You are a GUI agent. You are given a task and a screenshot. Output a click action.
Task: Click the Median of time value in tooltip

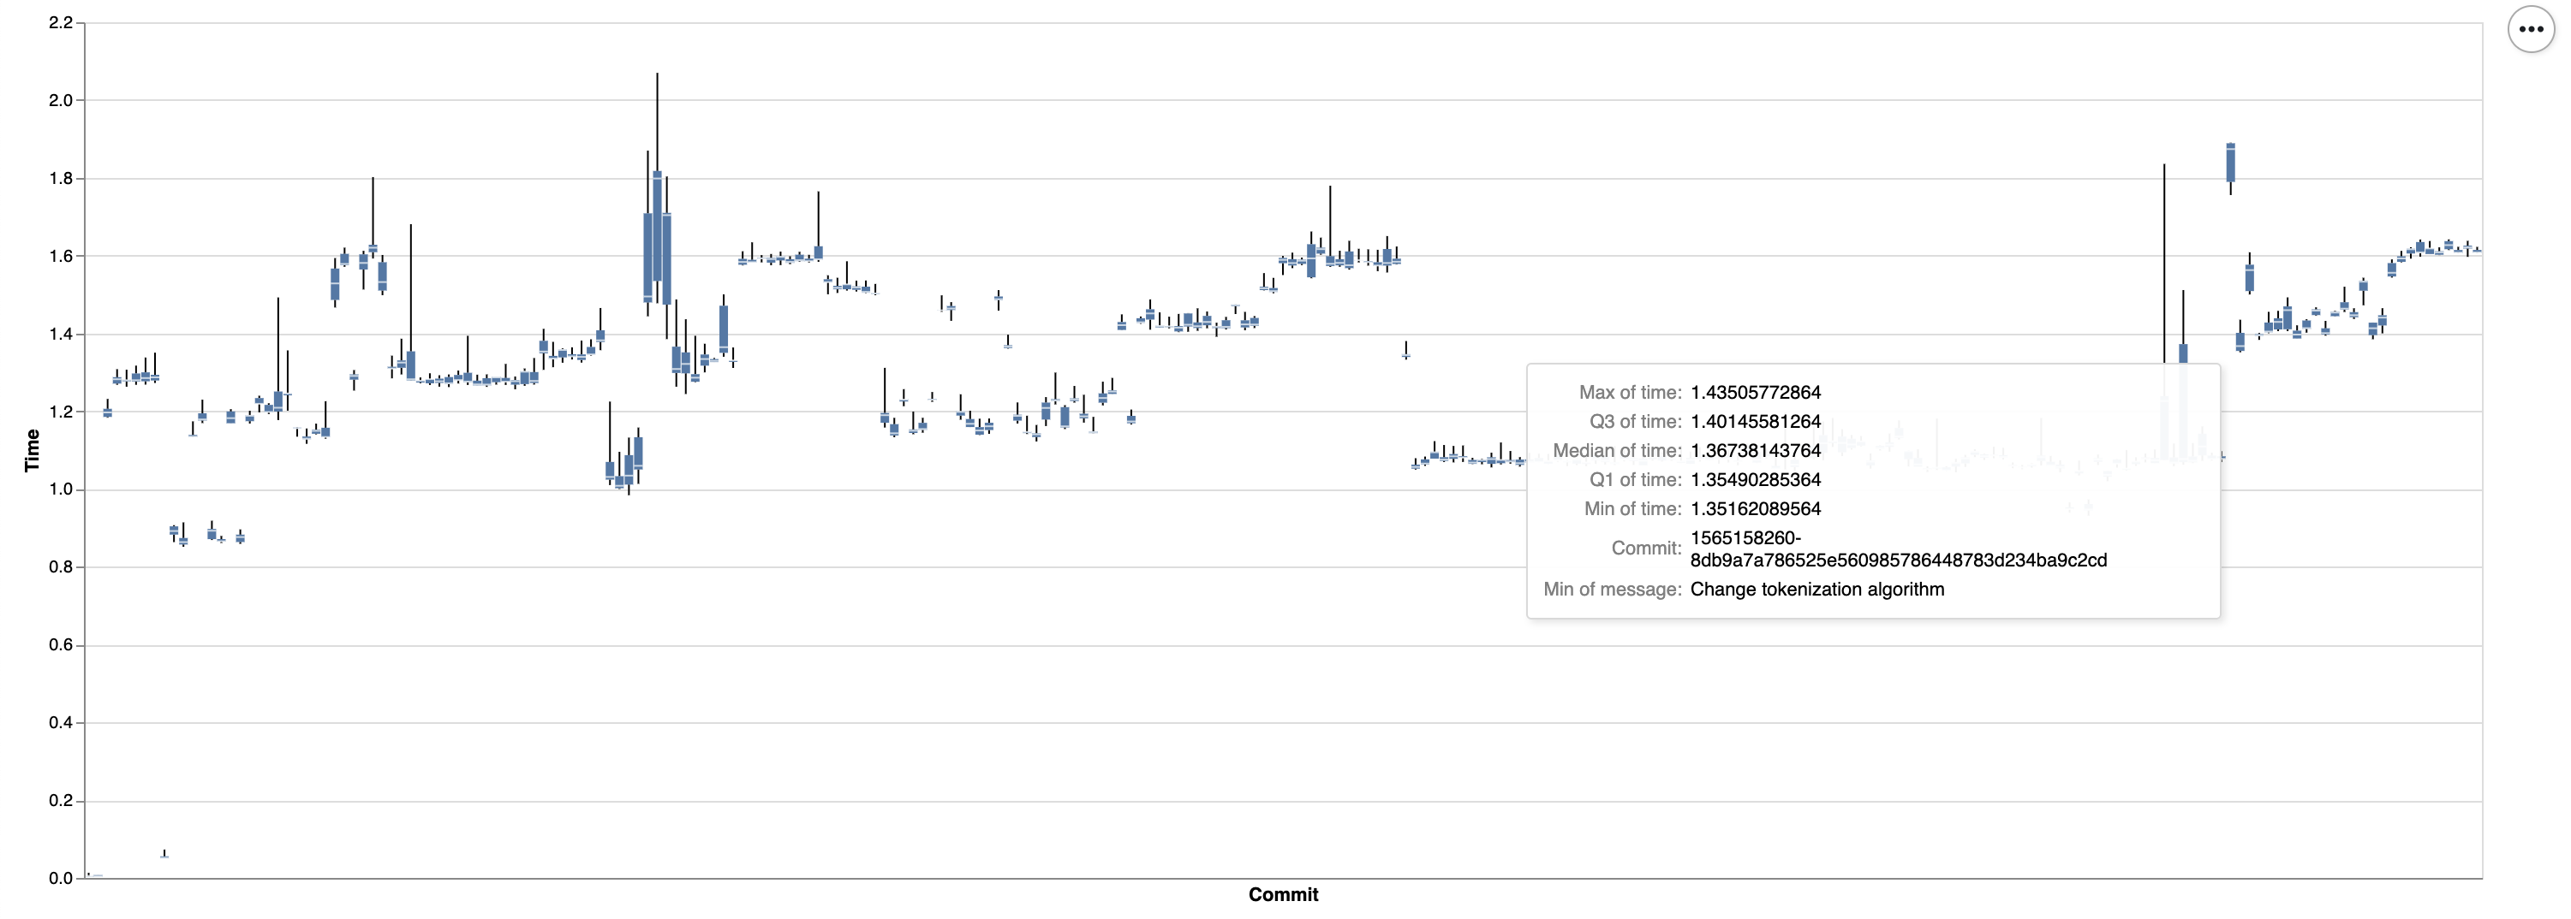coord(1755,451)
